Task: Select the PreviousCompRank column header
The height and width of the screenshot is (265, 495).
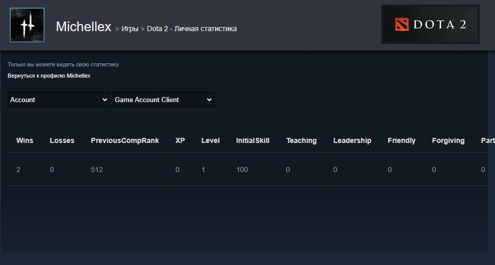Action: pyautogui.click(x=125, y=140)
